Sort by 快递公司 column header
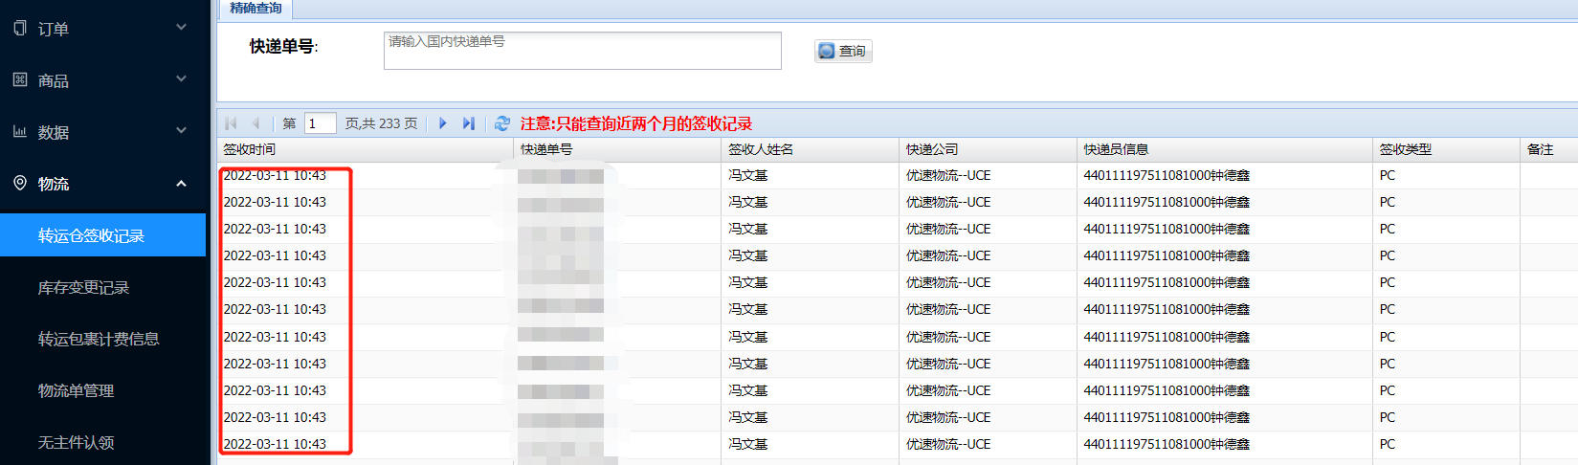Image resolution: width=1578 pixels, height=465 pixels. (989, 149)
